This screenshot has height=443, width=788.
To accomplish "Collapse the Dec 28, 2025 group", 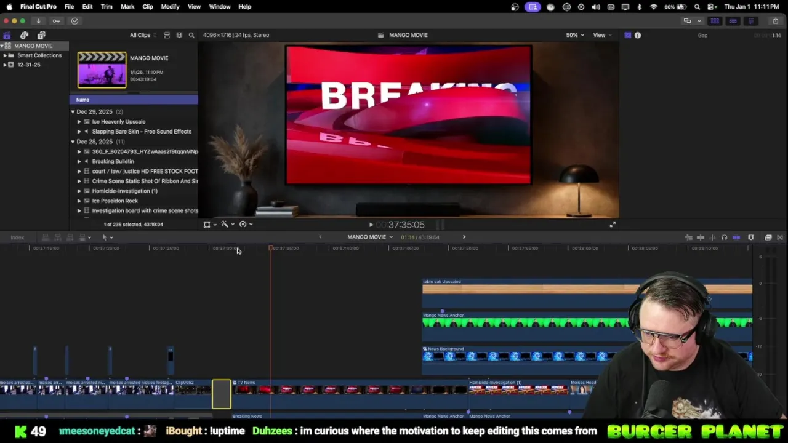I will 73,142.
